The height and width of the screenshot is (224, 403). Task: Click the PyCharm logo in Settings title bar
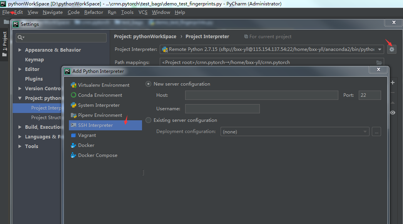point(16,24)
